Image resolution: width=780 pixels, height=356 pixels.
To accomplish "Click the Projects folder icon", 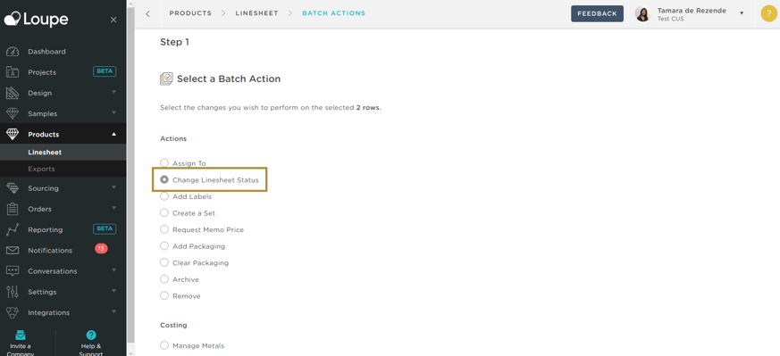I will 13,72.
